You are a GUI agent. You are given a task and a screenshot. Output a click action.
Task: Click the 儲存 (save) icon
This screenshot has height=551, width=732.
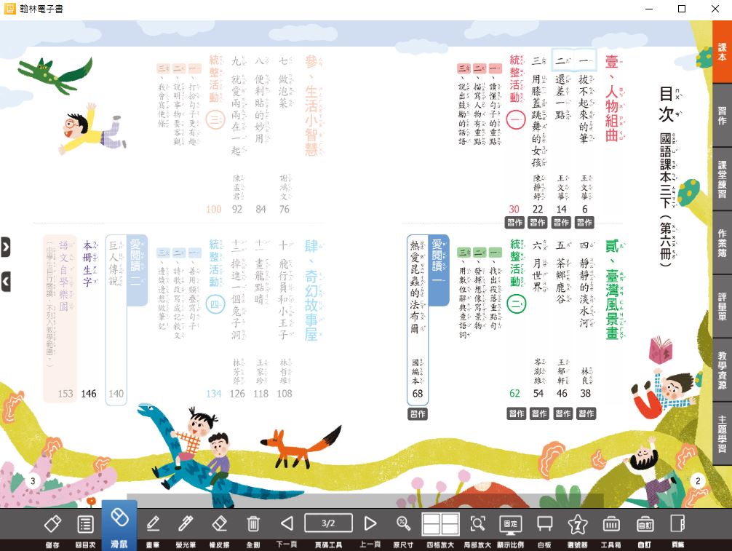[x=52, y=525]
